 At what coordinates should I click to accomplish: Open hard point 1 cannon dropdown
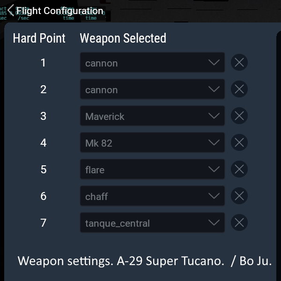pos(152,63)
